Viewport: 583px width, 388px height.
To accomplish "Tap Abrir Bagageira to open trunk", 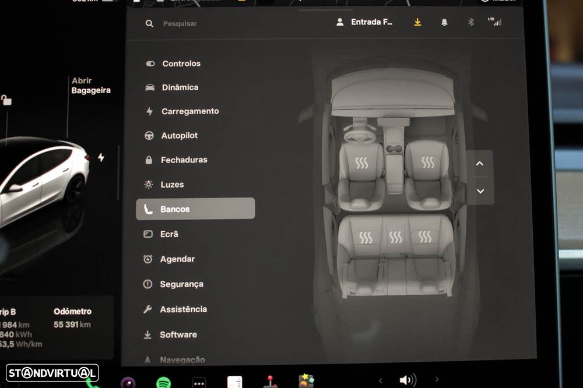I will [91, 86].
